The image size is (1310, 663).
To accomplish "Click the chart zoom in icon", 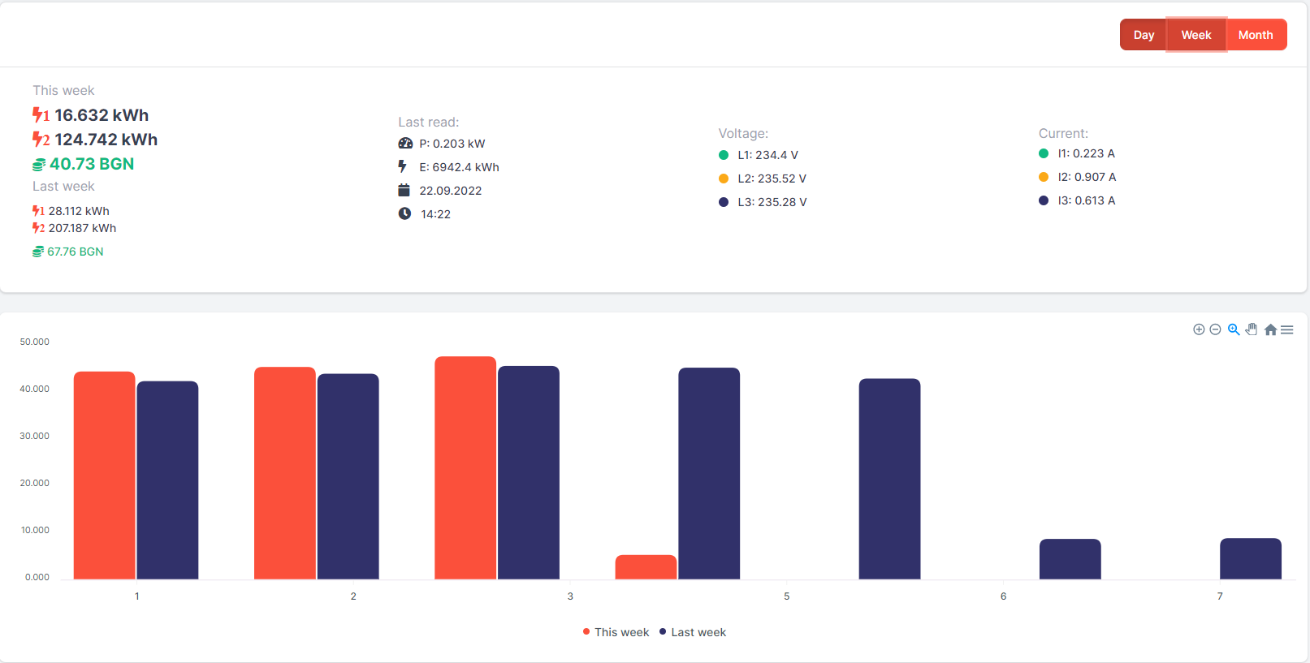I will (x=1199, y=329).
